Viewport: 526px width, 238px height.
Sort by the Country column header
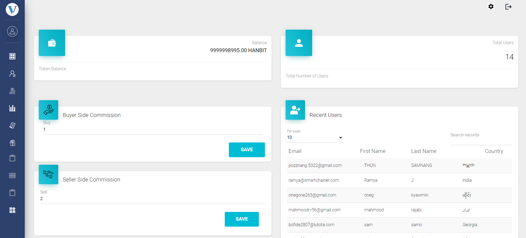pos(494,151)
